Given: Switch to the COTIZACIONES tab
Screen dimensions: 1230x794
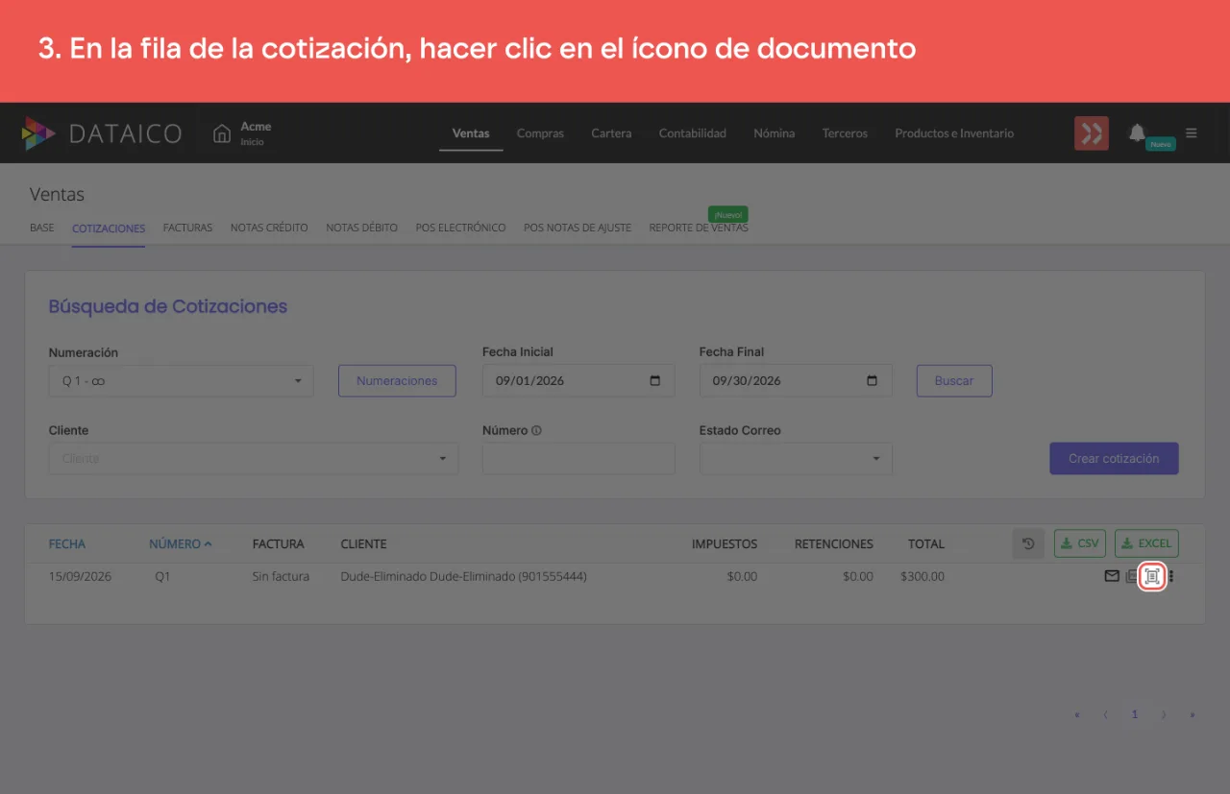Looking at the screenshot, I should (109, 229).
